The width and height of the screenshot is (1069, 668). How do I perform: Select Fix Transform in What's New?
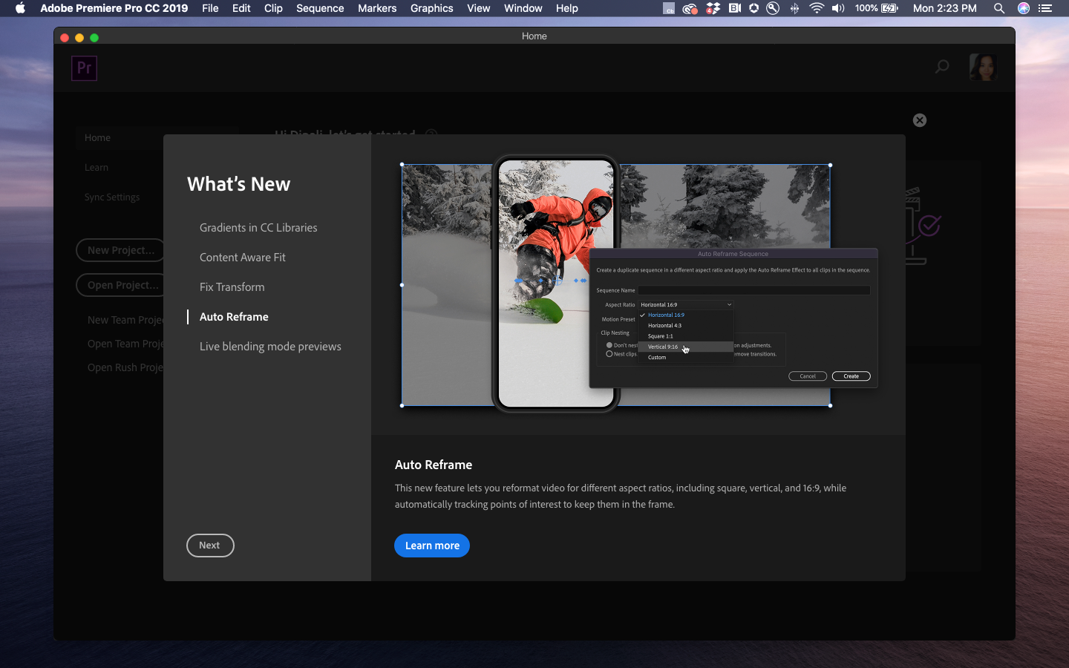[x=232, y=287]
